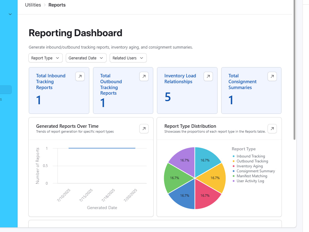The height and width of the screenshot is (232, 309).
Task: Click the Inventory Aging legend entry
Action: tap(248, 166)
